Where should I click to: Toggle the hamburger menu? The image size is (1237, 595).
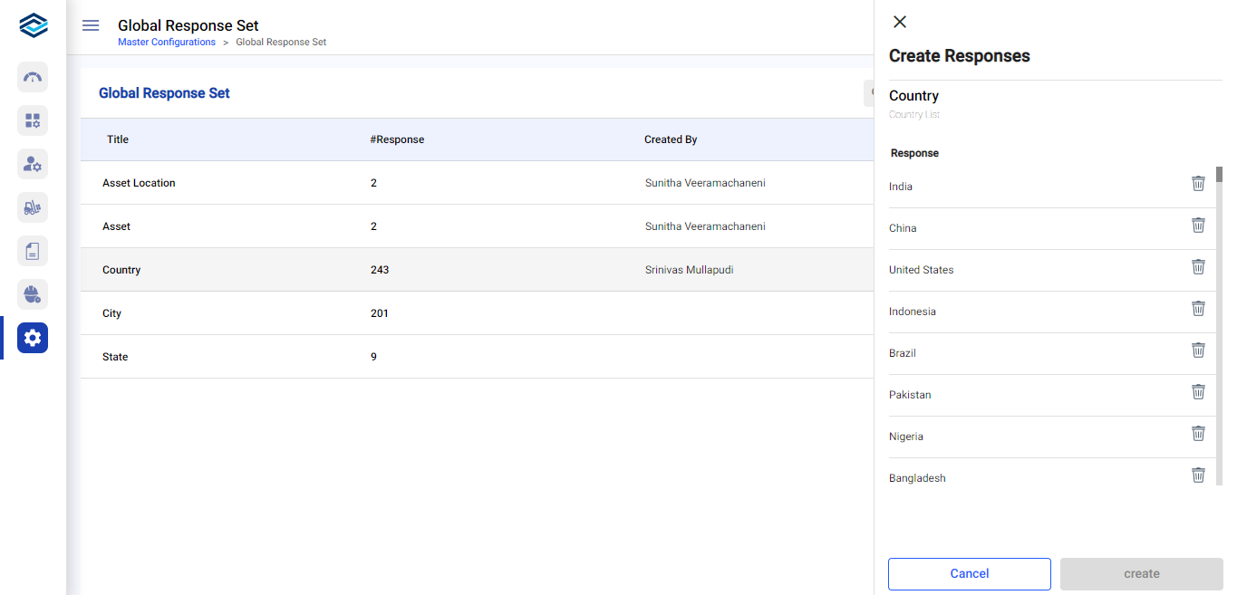(91, 25)
